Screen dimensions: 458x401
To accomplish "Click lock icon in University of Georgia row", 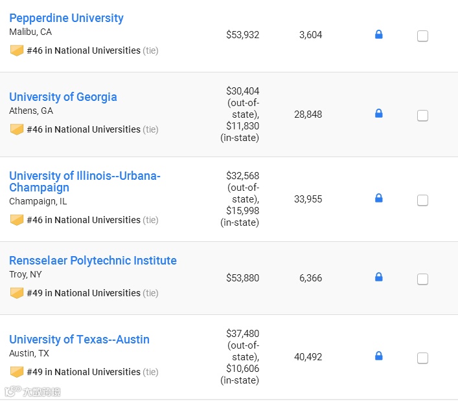I will tap(379, 113).
